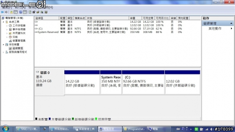This screenshot has height=132, width=235.
Task: Open the 執行(A) menu
Action: [x=20, y=7]
